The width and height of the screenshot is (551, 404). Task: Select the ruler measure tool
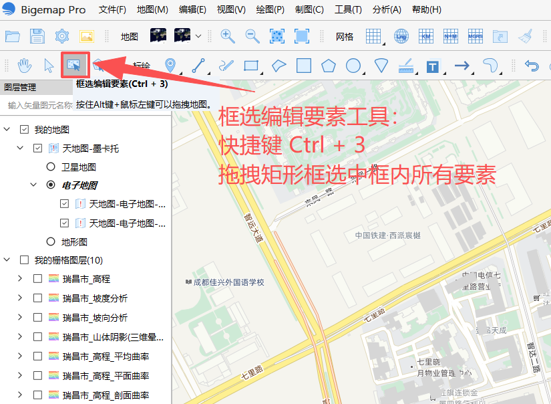406,66
